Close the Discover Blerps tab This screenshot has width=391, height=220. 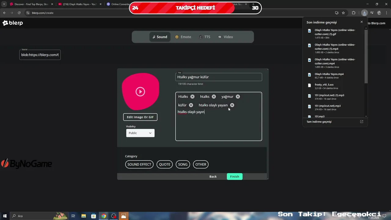pyautogui.click(x=52, y=4)
